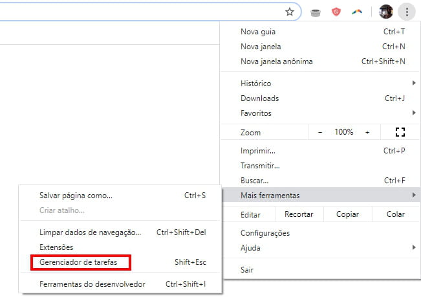
Task: Expand the Favoritos submenu
Action: click(321, 113)
